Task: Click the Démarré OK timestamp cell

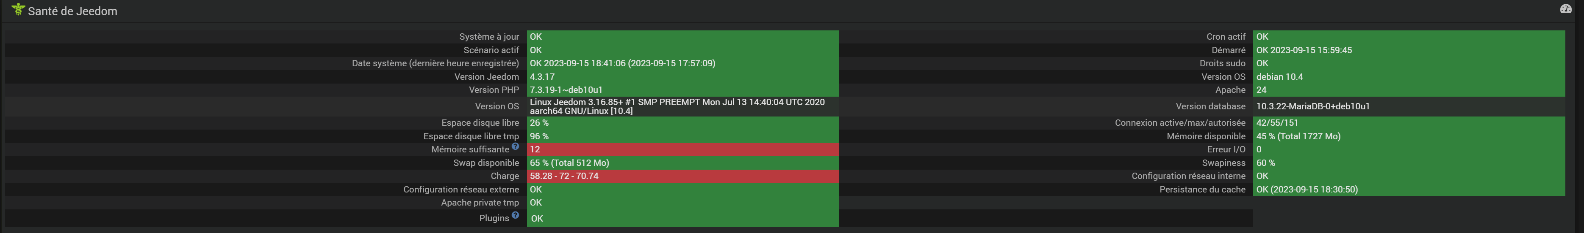Action: coord(1408,50)
